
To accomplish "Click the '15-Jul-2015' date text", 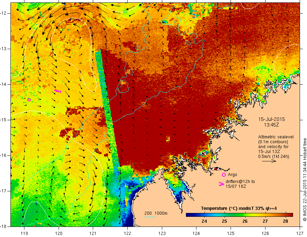I will (x=271, y=119).
